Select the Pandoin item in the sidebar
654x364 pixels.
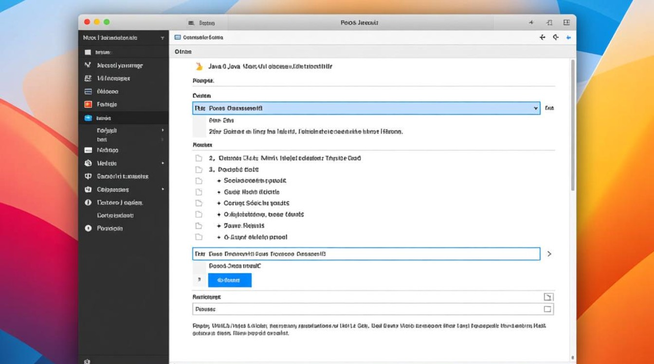click(109, 228)
